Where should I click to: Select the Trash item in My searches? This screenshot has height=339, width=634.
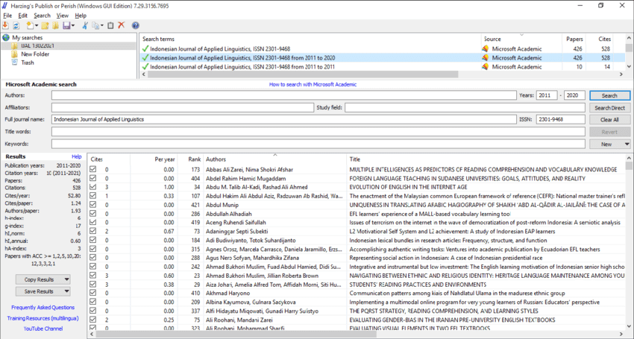pyautogui.click(x=27, y=63)
